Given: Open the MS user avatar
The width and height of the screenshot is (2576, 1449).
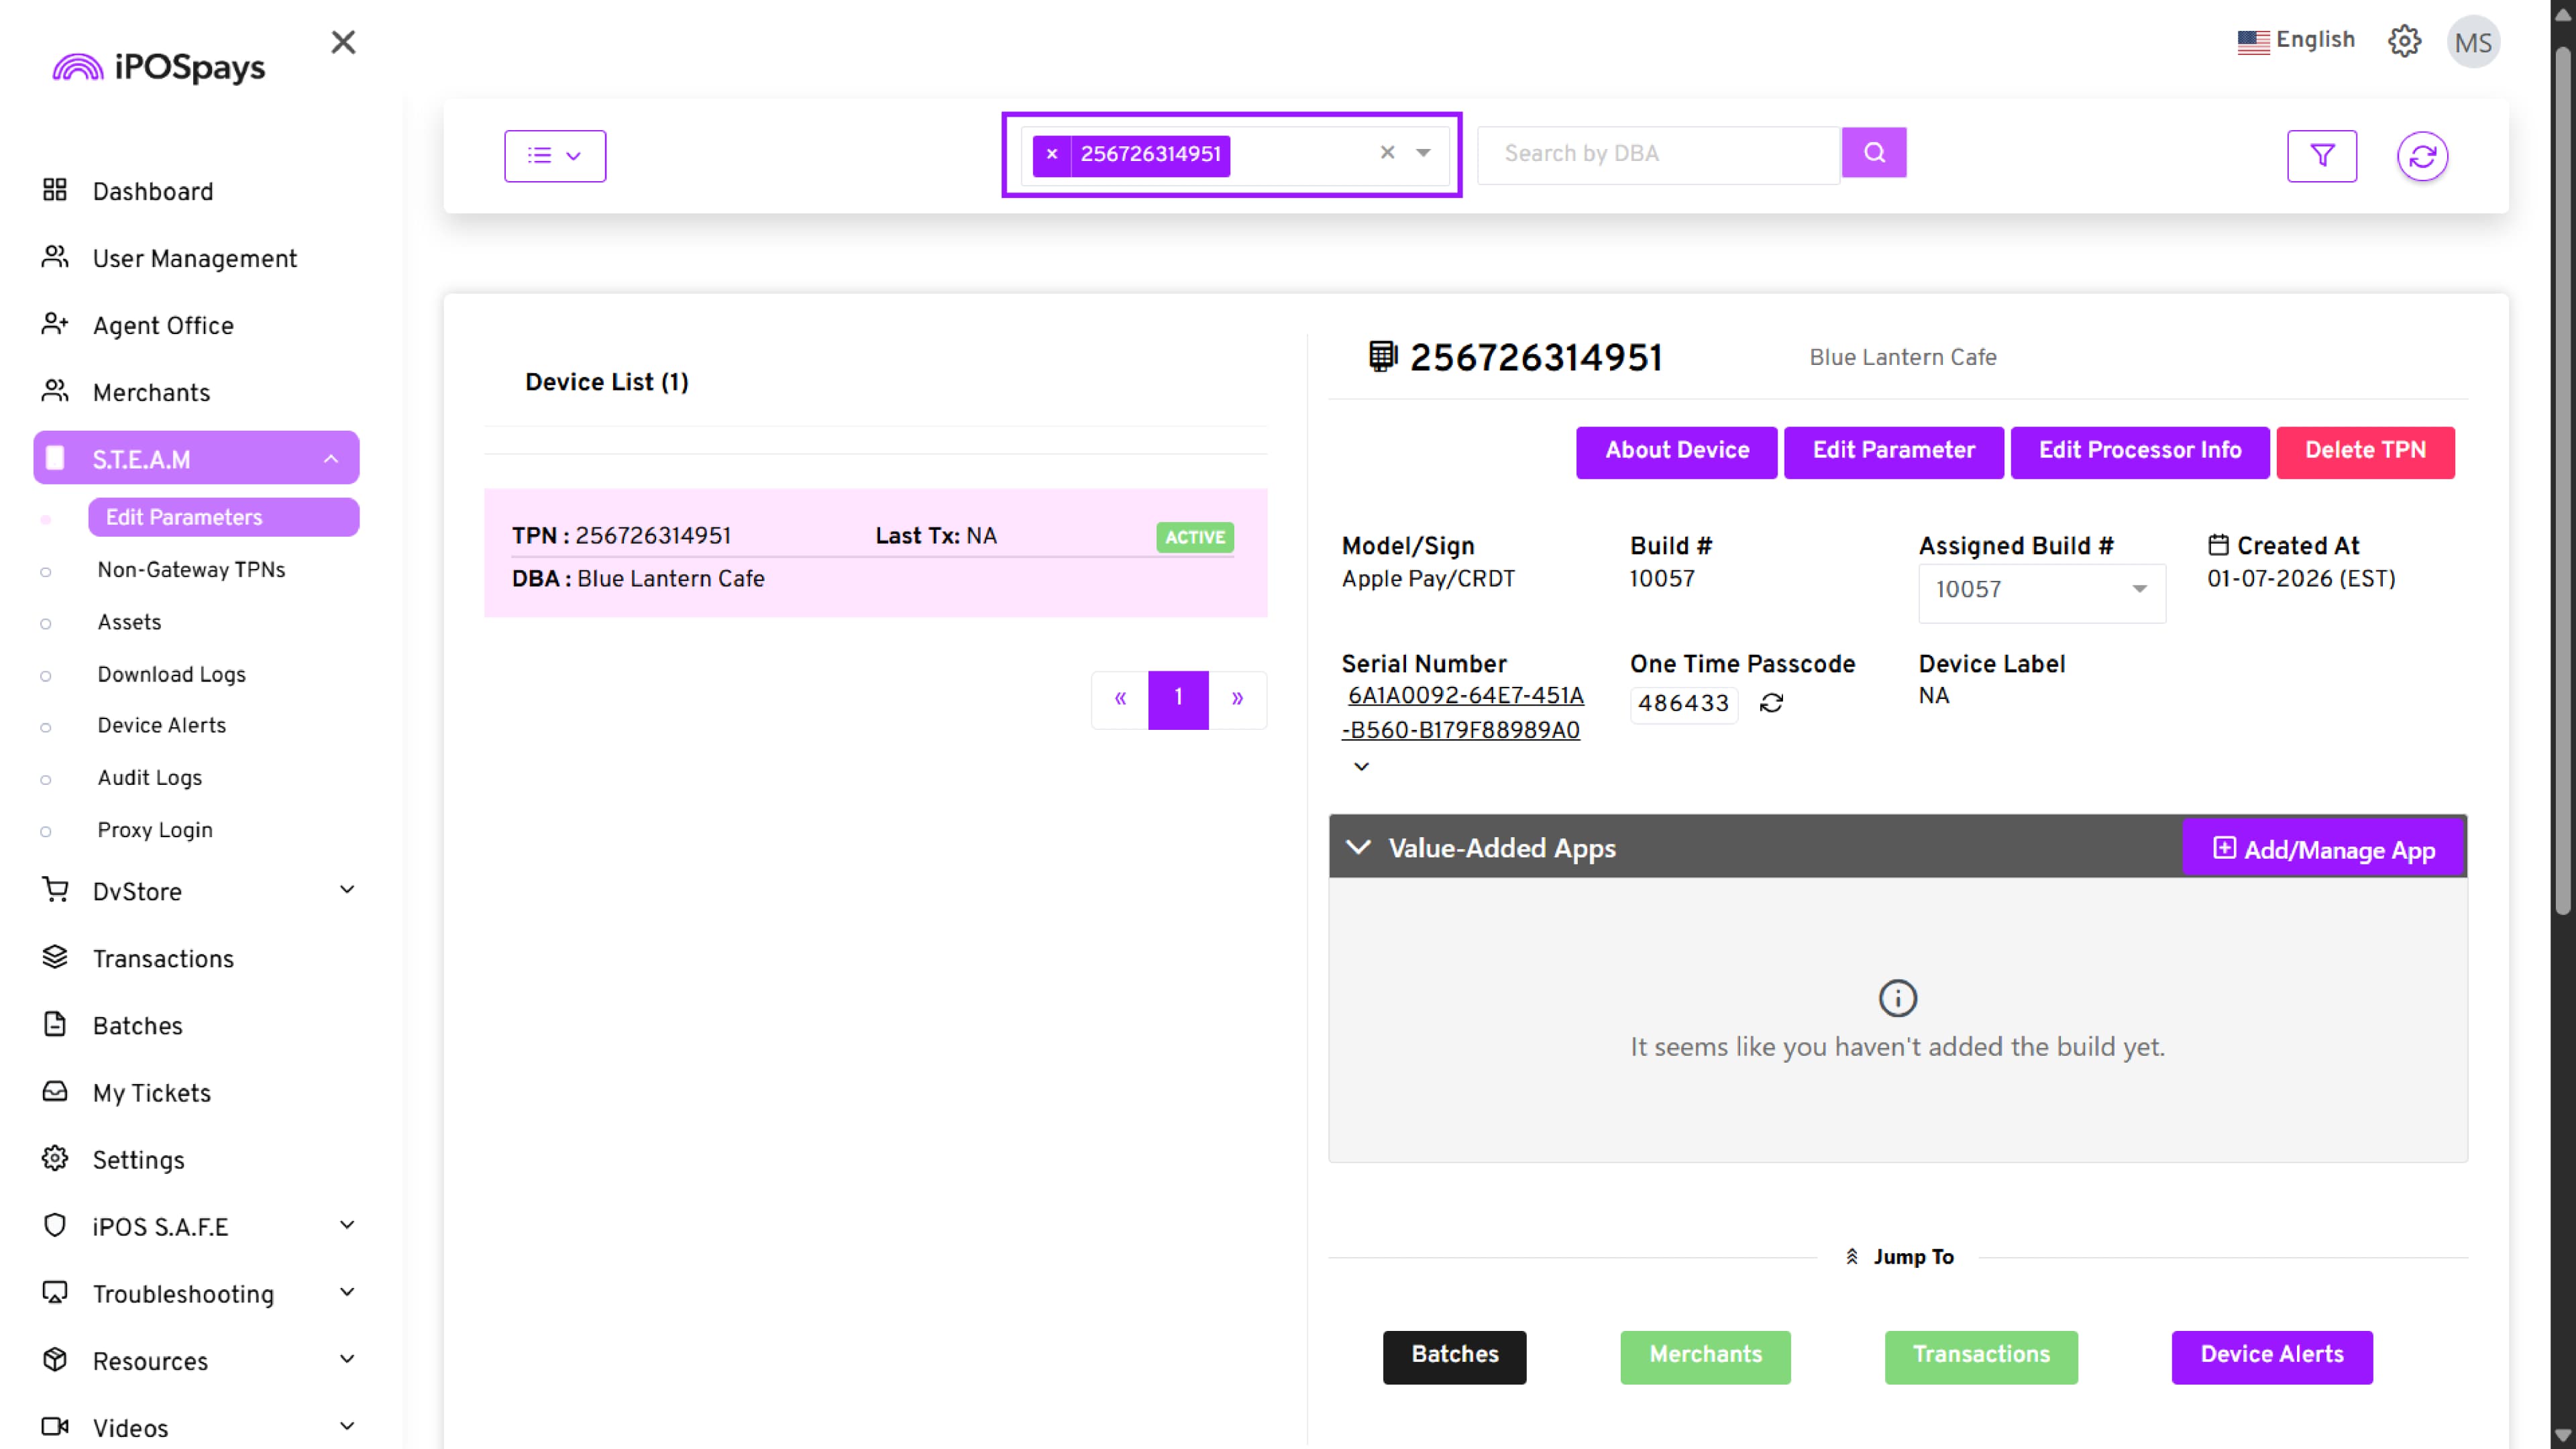Looking at the screenshot, I should [x=2472, y=42].
